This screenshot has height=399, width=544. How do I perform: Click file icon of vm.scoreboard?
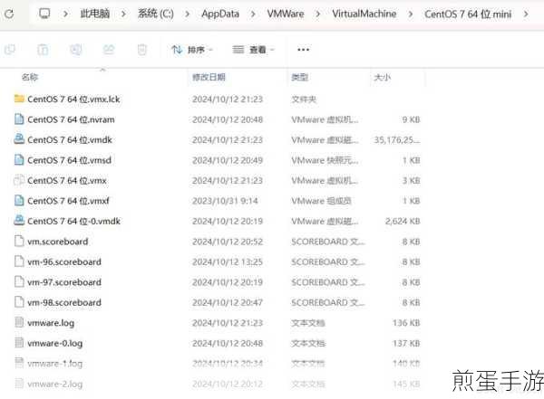pos(19,241)
